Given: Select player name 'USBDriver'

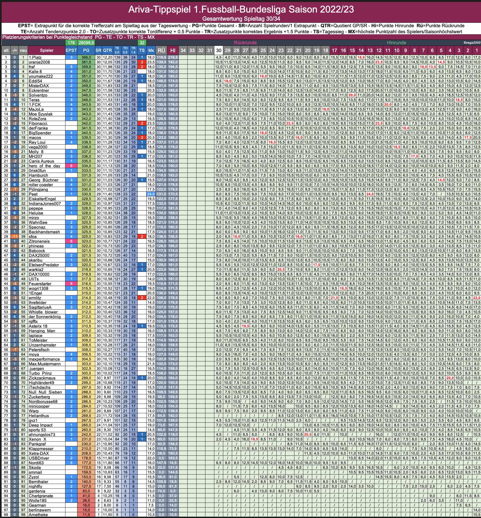Looking at the screenshot, I should point(39,458).
